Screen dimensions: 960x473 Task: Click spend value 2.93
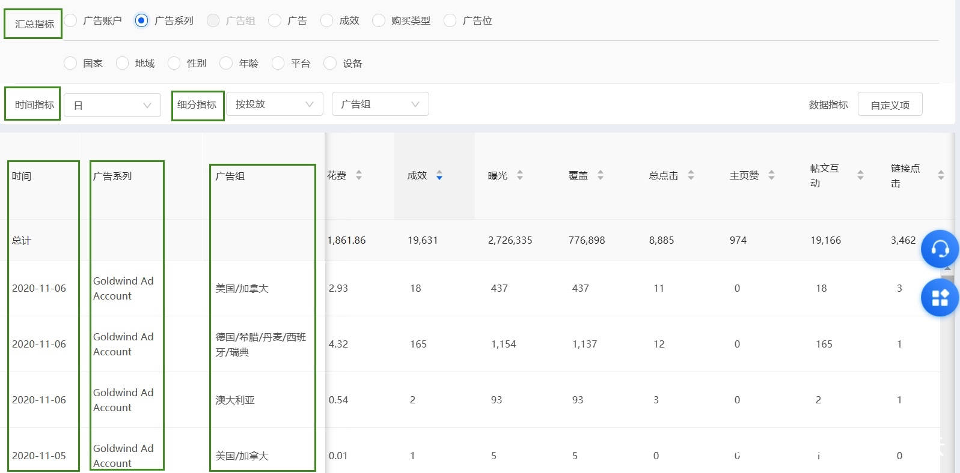pyautogui.click(x=338, y=288)
